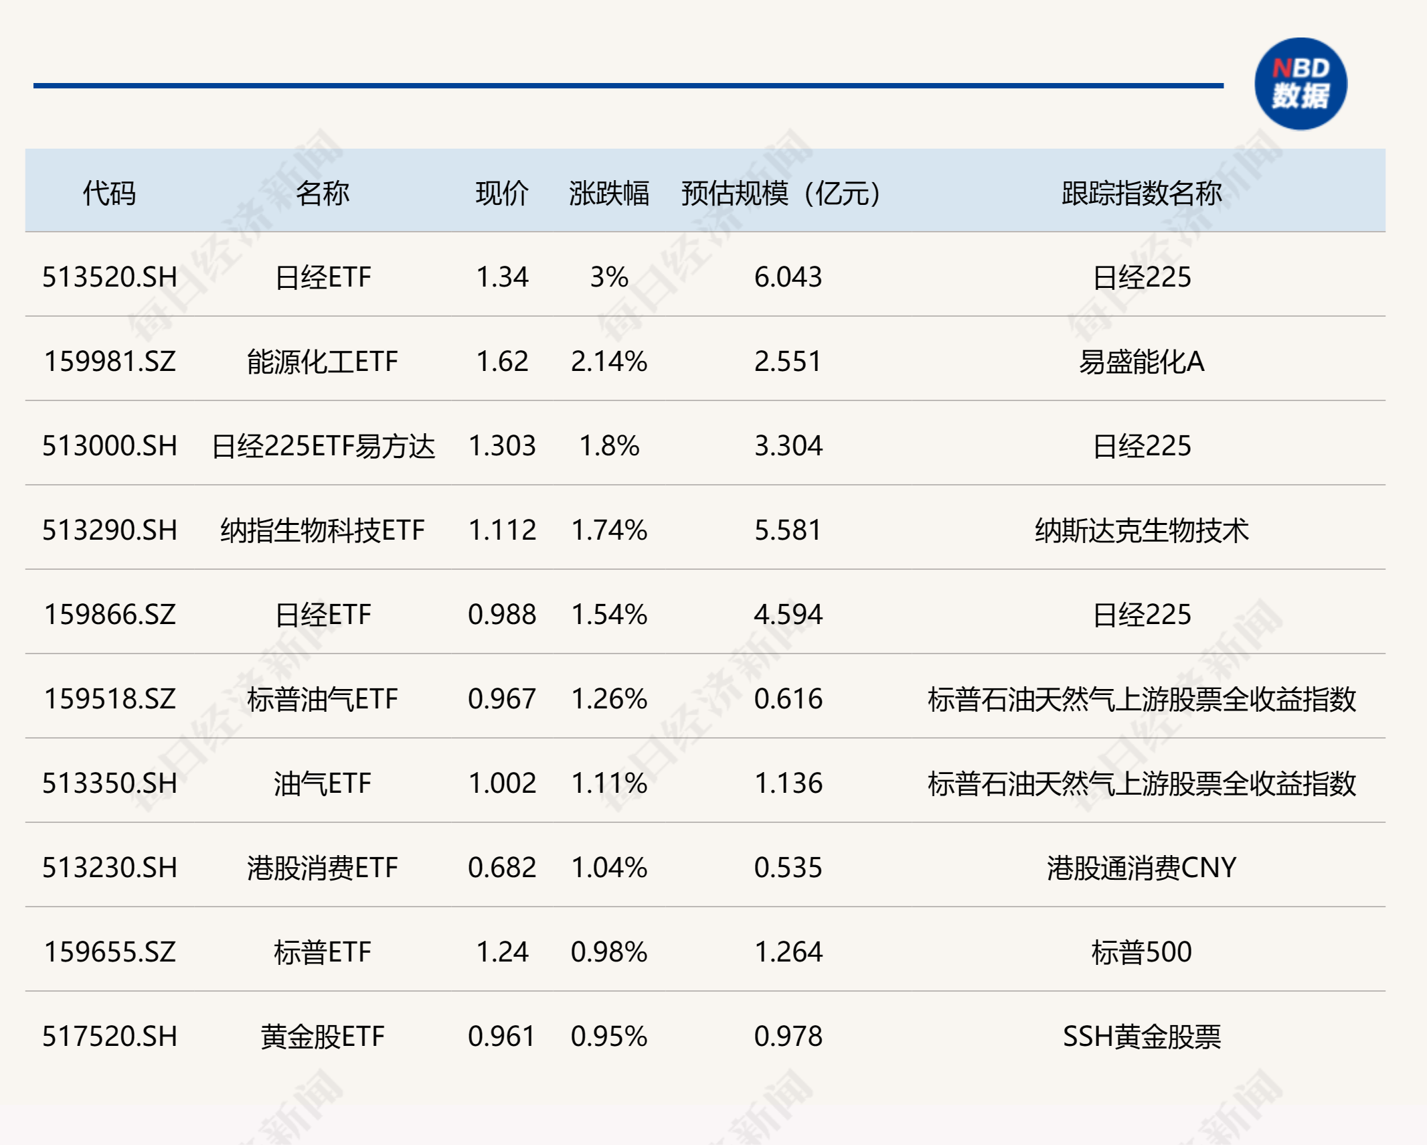Viewport: 1427px width, 1145px height.
Task: Select code 513520.SH in first row
Action: 109,277
